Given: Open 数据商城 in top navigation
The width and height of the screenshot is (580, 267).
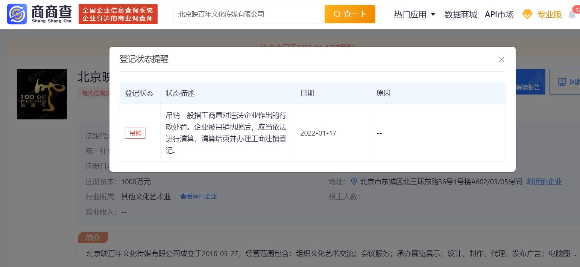Looking at the screenshot, I should pos(461,14).
